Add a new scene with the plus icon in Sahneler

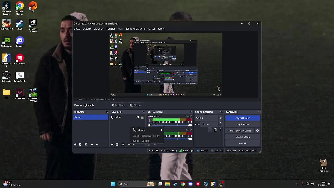[x=75, y=144]
